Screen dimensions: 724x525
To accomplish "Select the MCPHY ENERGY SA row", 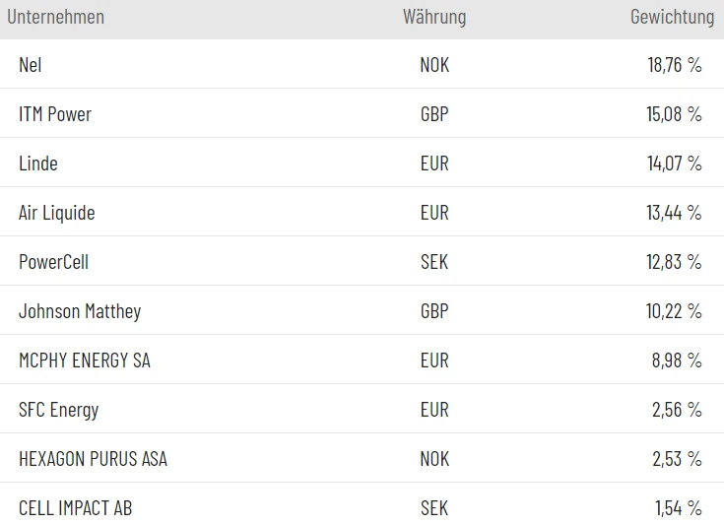I will (x=85, y=361).
